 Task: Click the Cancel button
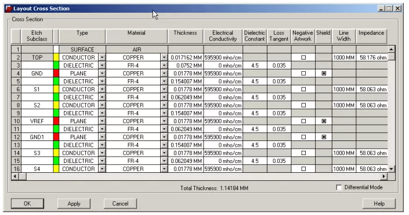[x=120, y=203]
